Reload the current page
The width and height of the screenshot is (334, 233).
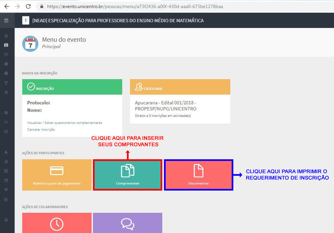tap(28, 6)
